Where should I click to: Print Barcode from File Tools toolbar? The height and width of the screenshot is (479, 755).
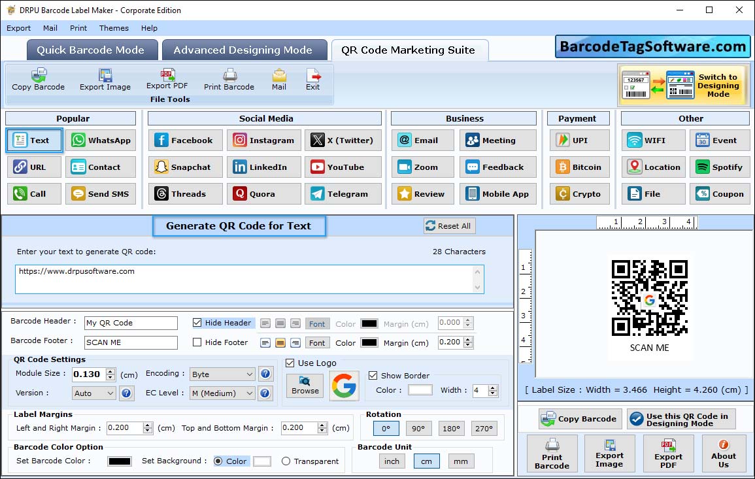click(229, 80)
